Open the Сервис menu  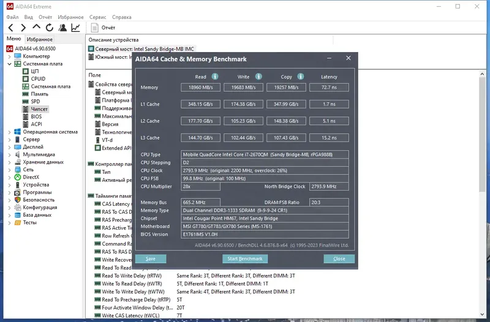(97, 17)
